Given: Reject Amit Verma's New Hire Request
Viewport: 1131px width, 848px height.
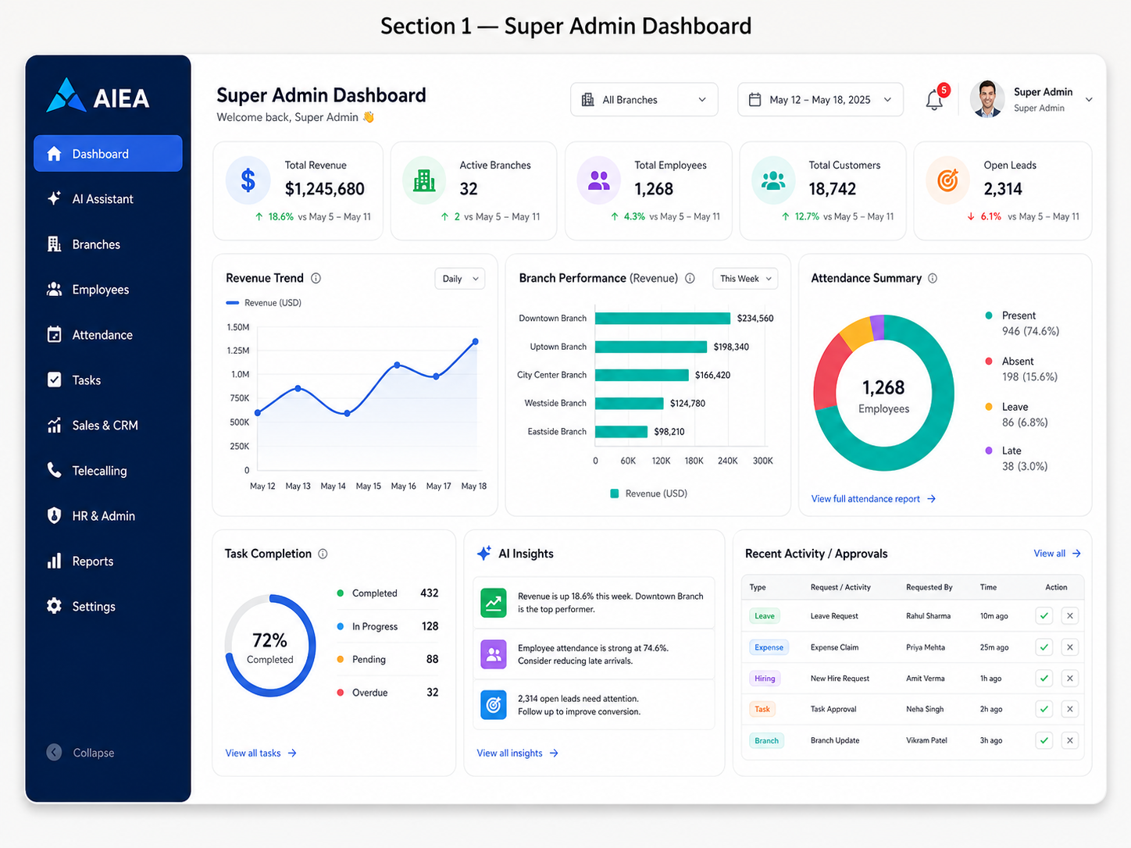Looking at the screenshot, I should 1070,679.
